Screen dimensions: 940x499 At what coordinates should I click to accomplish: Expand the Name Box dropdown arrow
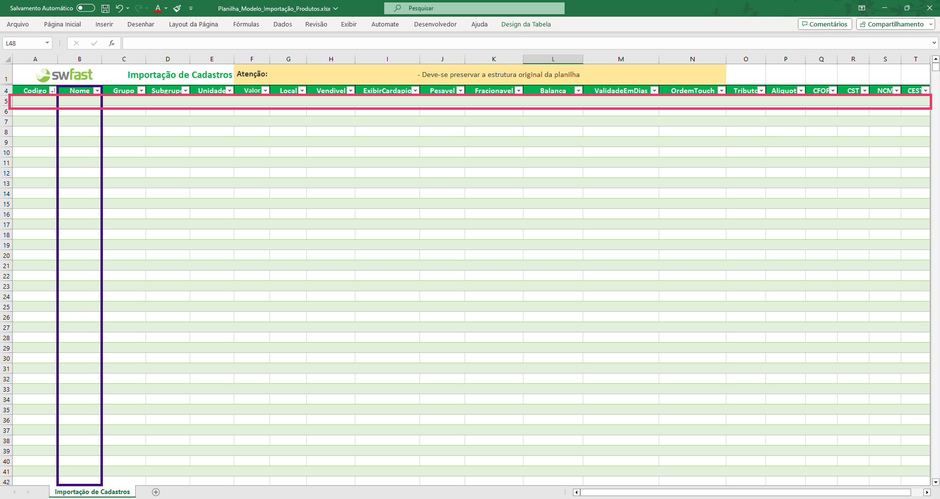click(x=47, y=43)
